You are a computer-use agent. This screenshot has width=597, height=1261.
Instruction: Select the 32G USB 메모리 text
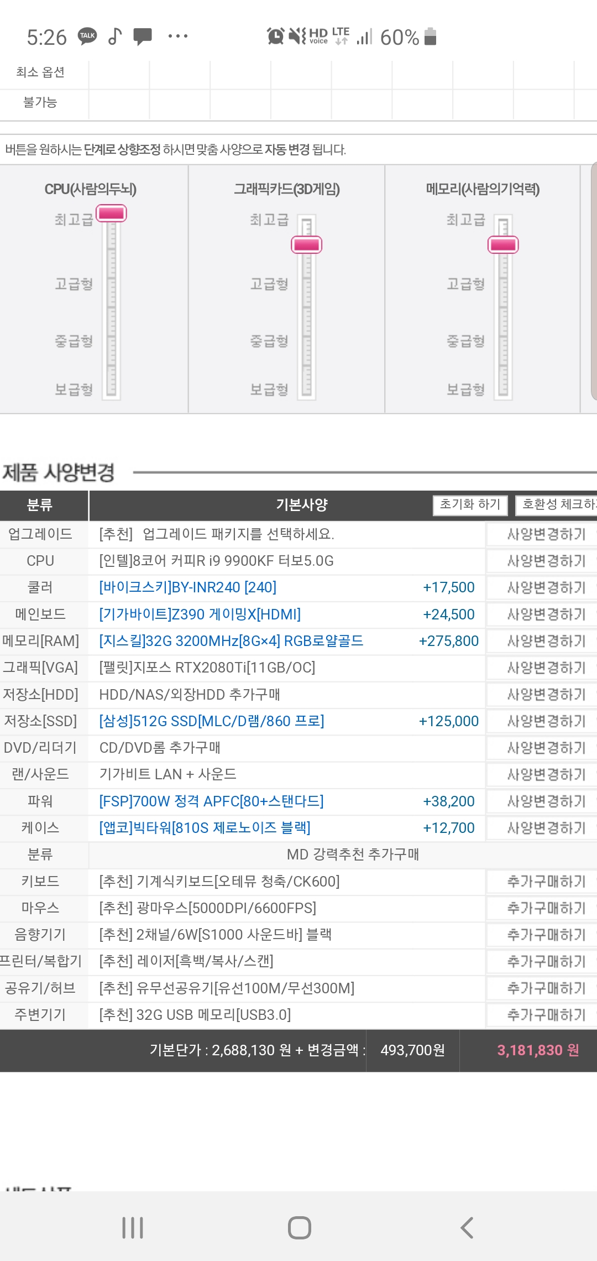(x=195, y=1015)
